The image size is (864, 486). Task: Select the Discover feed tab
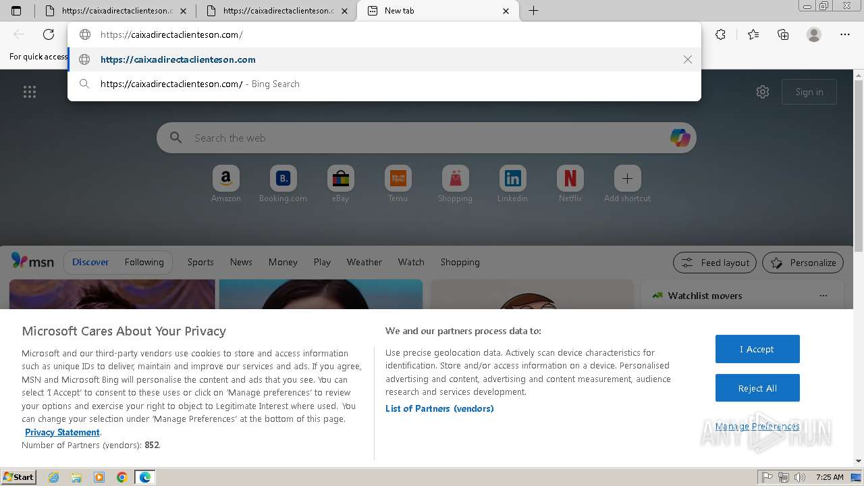(90, 262)
